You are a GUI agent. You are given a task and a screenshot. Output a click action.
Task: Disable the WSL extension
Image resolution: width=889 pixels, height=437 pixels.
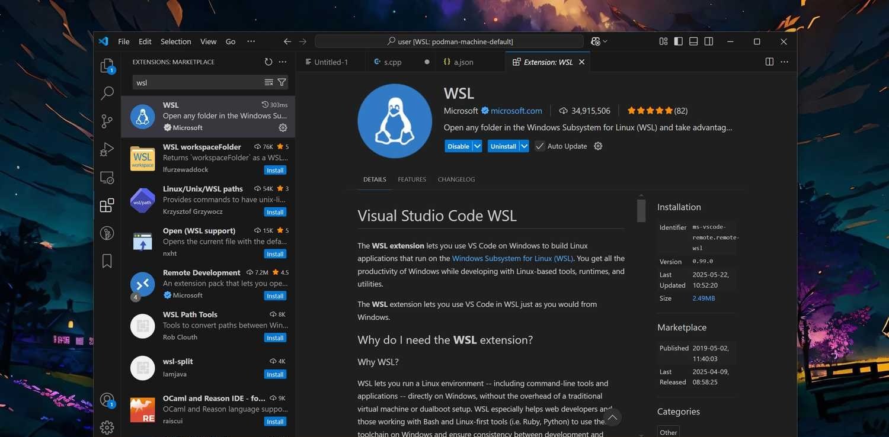tap(458, 146)
